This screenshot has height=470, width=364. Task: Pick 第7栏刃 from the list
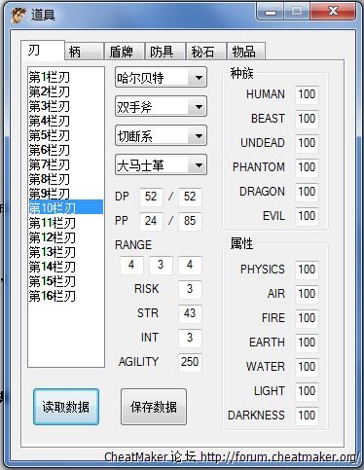pyautogui.click(x=66, y=164)
